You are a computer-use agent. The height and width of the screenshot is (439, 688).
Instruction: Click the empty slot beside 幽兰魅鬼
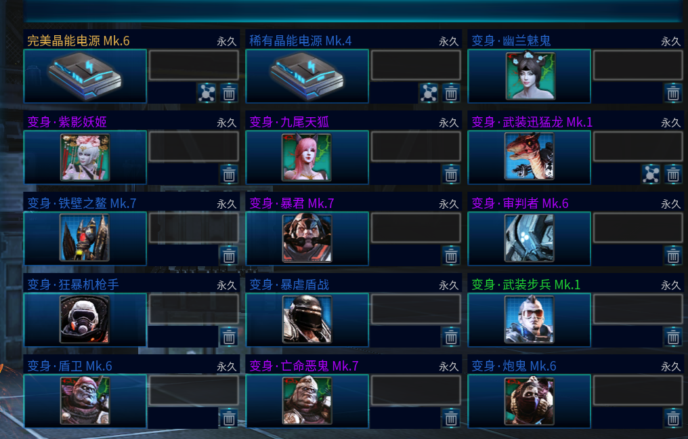tap(637, 65)
